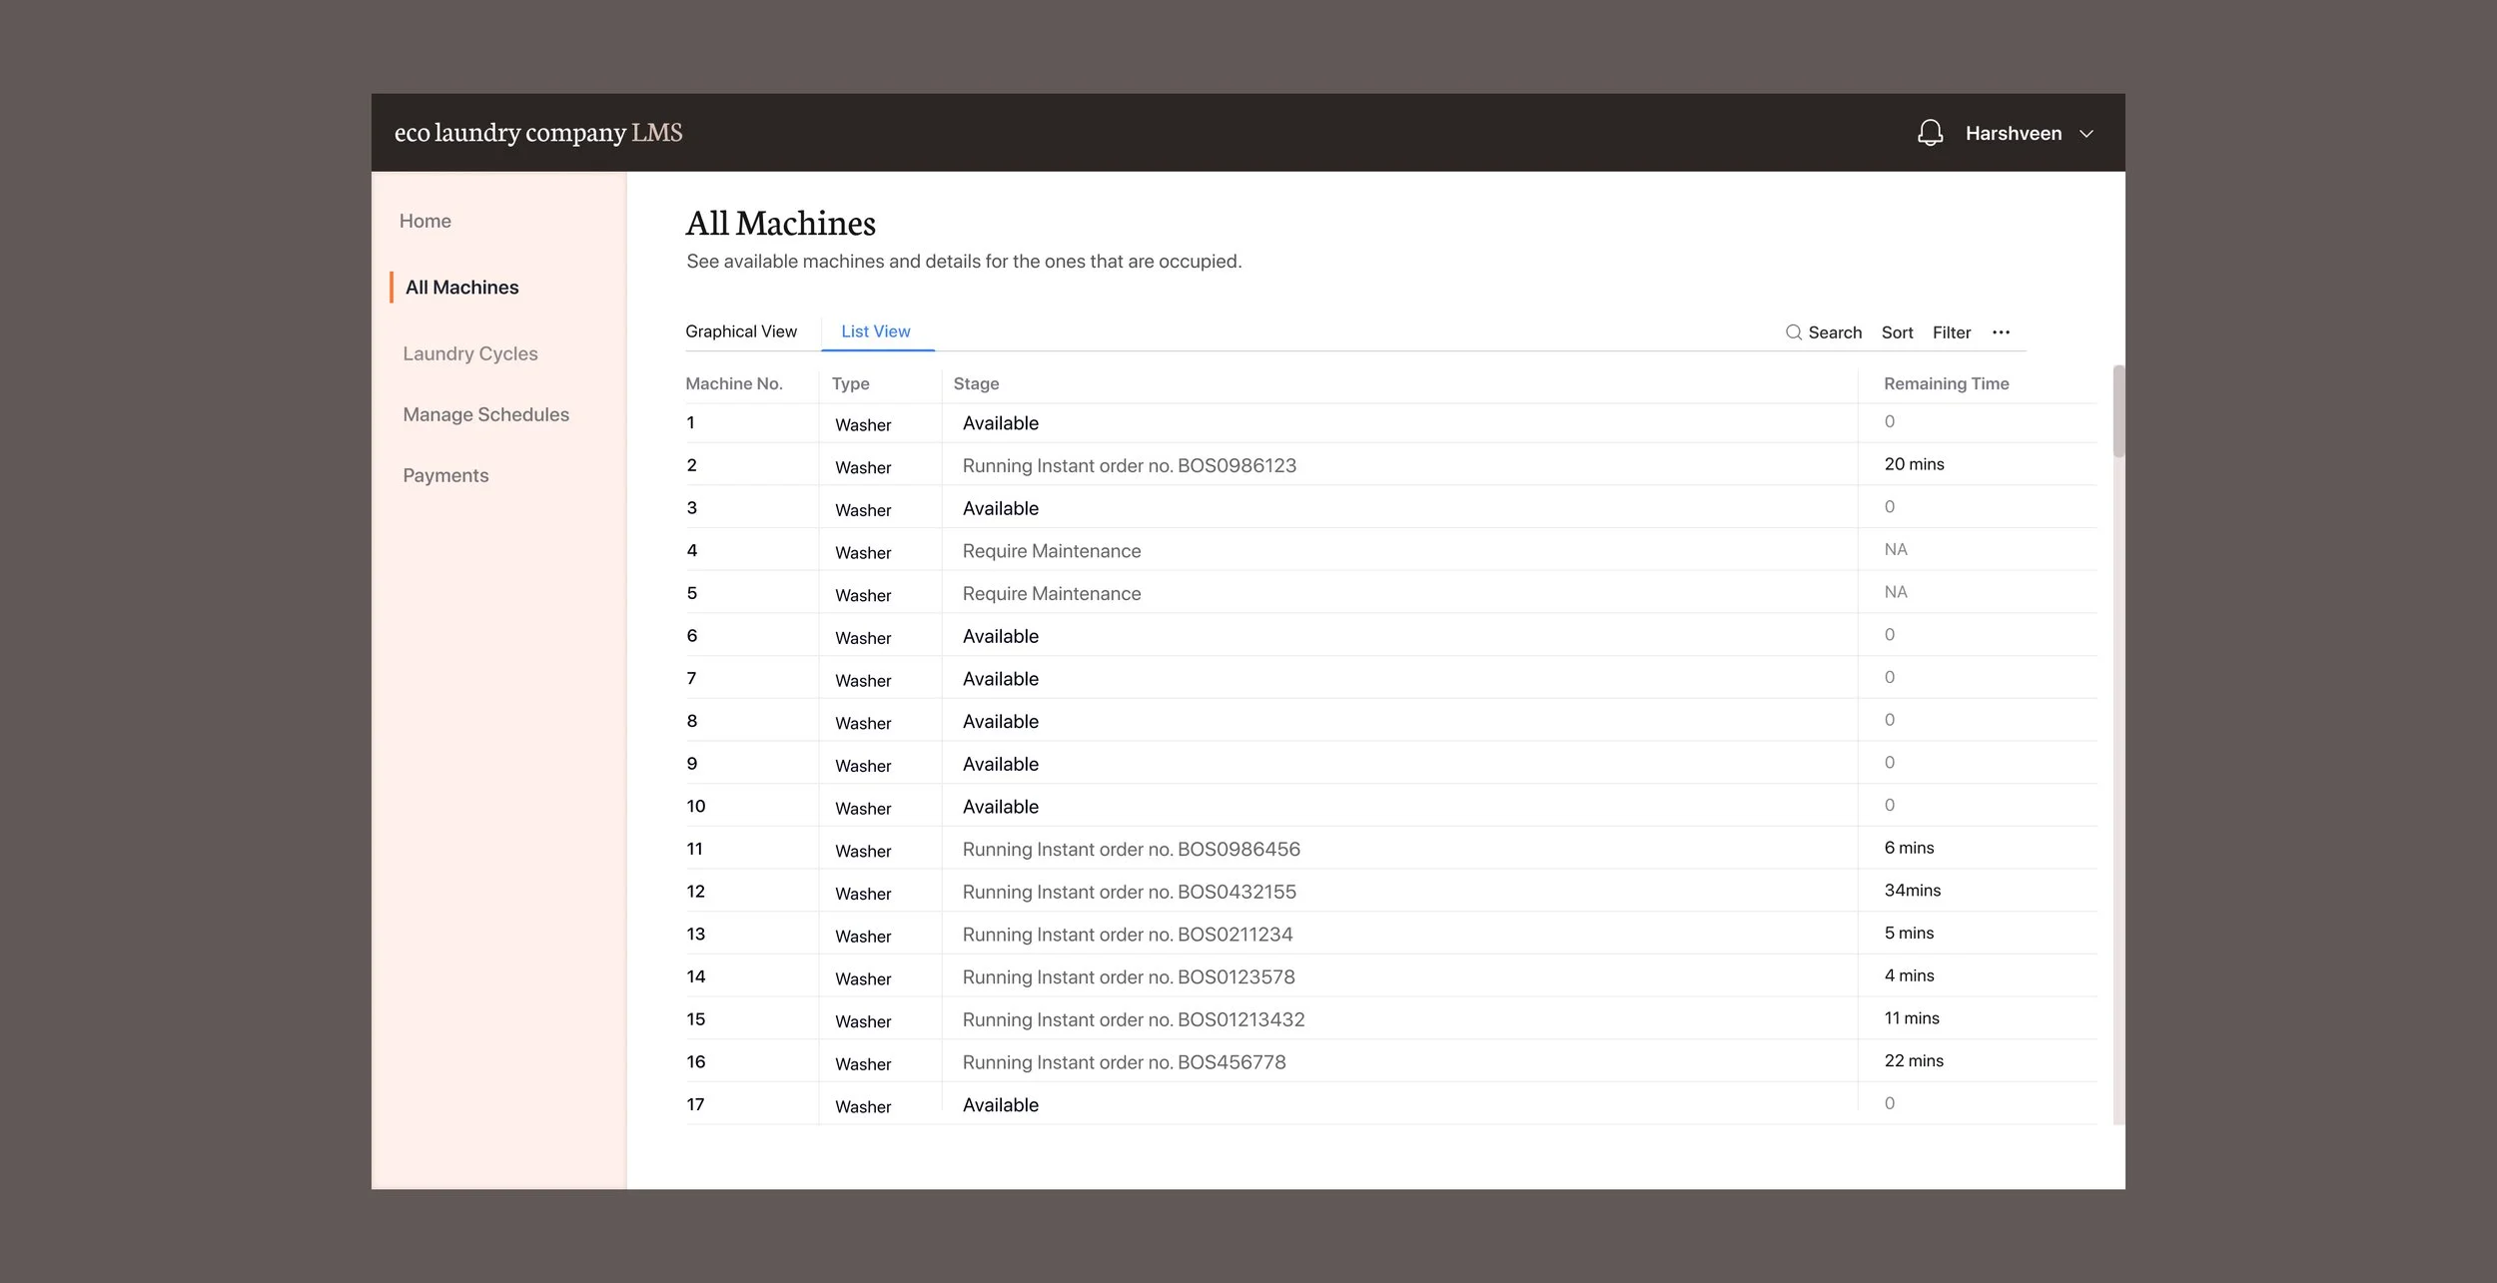Open order BOS0986123 row for machine 2

click(1129, 465)
